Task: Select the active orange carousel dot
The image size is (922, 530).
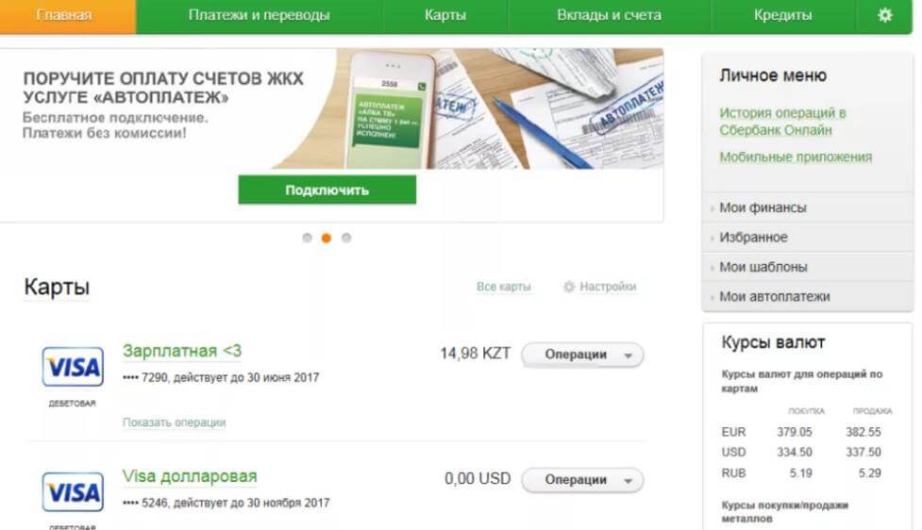Action: (327, 238)
